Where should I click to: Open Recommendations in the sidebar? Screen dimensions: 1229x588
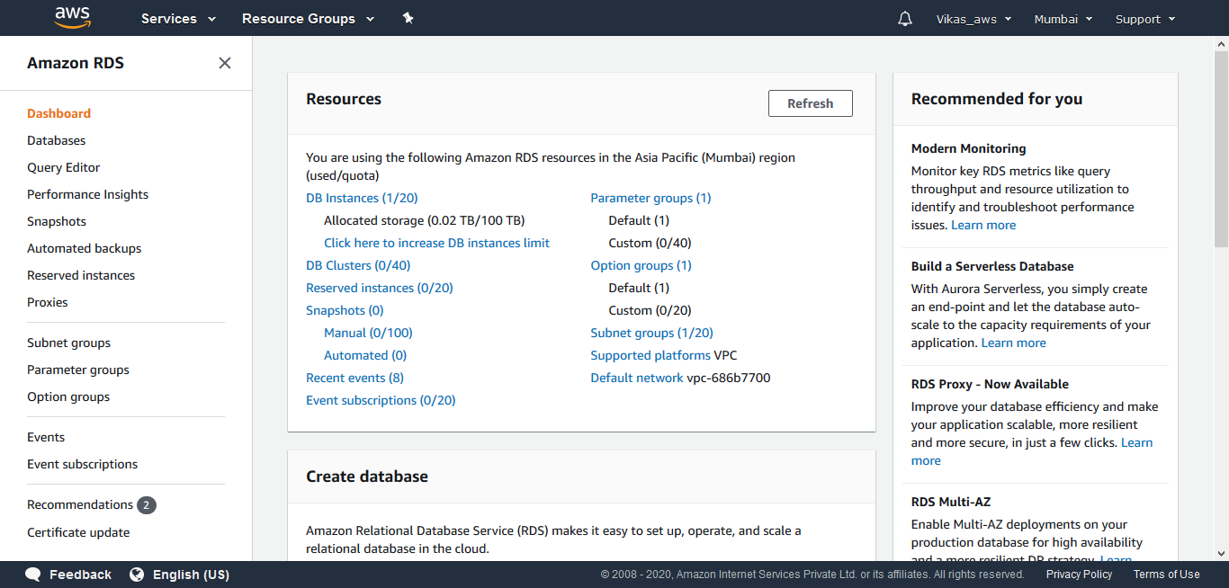[80, 504]
